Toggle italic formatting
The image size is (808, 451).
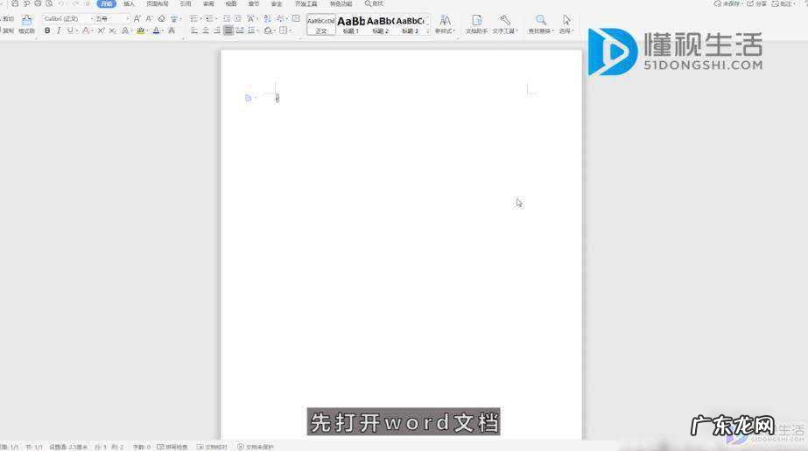59,31
